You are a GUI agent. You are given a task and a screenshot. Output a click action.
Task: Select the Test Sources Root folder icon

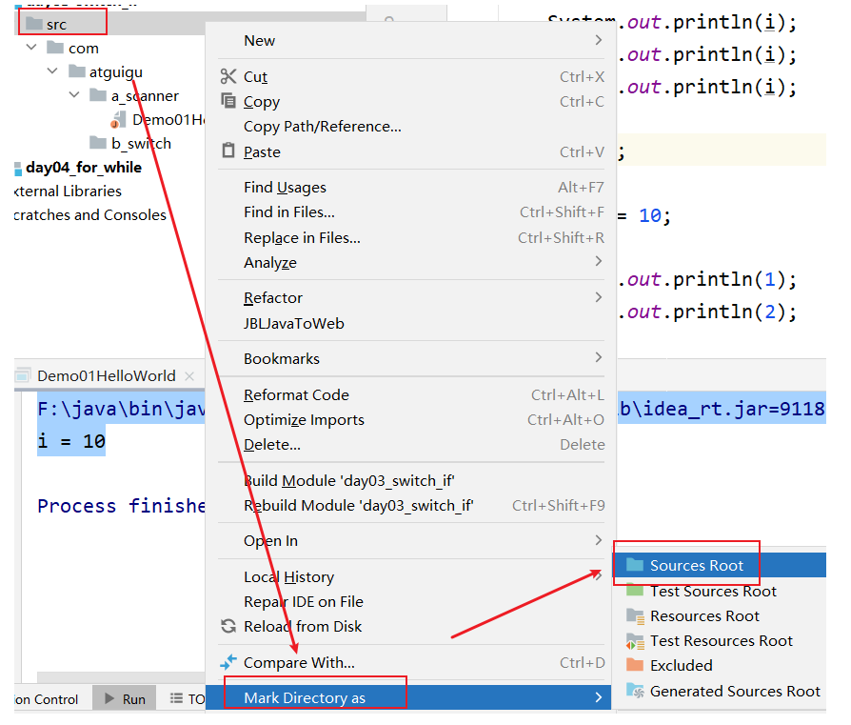635,591
